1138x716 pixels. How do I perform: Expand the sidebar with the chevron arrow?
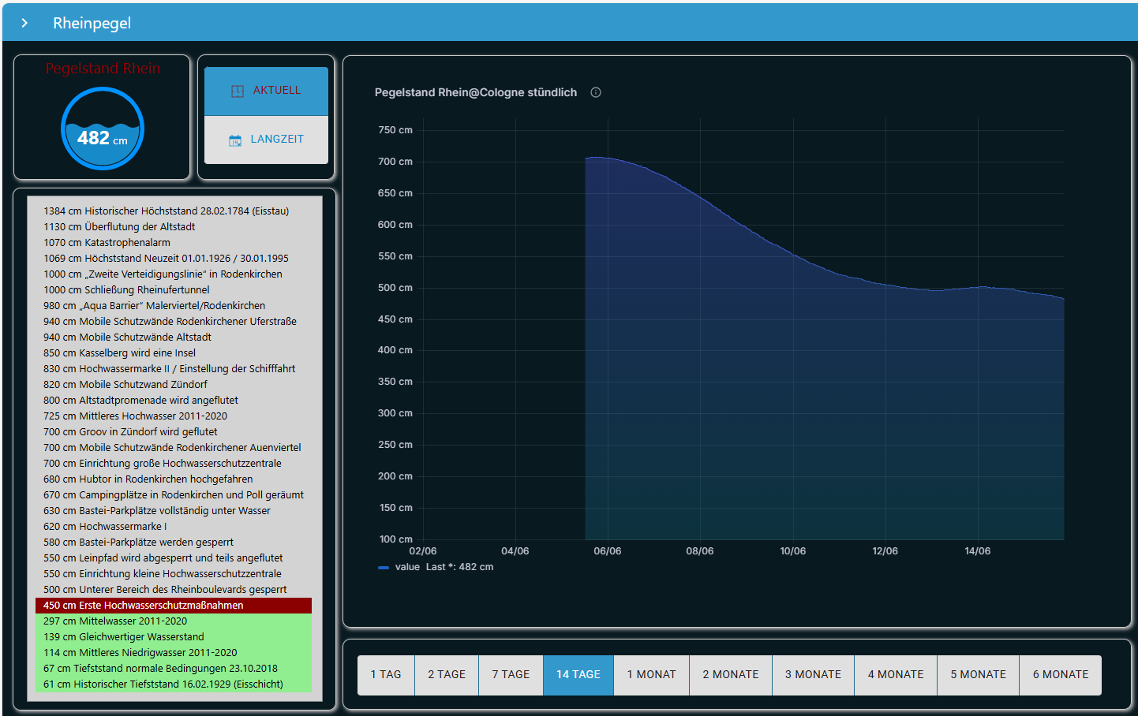click(24, 23)
